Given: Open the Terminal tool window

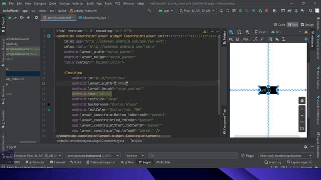Looking at the screenshot, I should (57, 162).
